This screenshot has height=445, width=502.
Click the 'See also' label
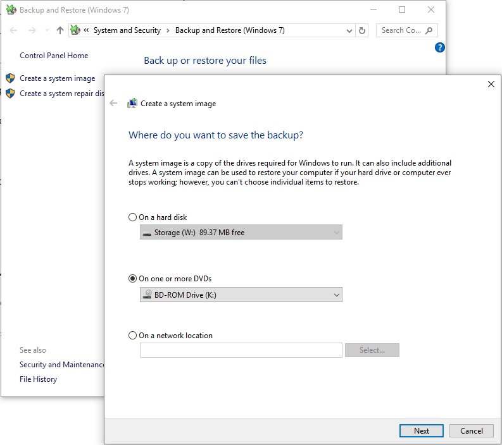click(x=33, y=350)
